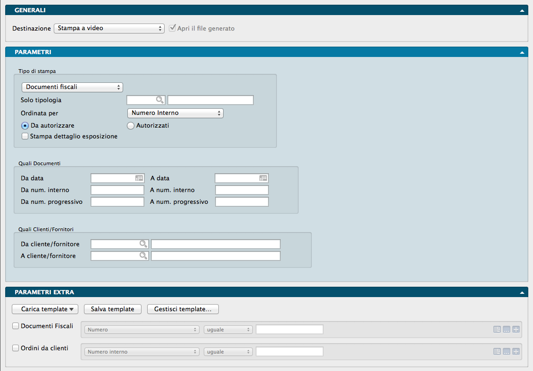
Task: Open the Ordinata per dropdown
Action: pos(175,113)
